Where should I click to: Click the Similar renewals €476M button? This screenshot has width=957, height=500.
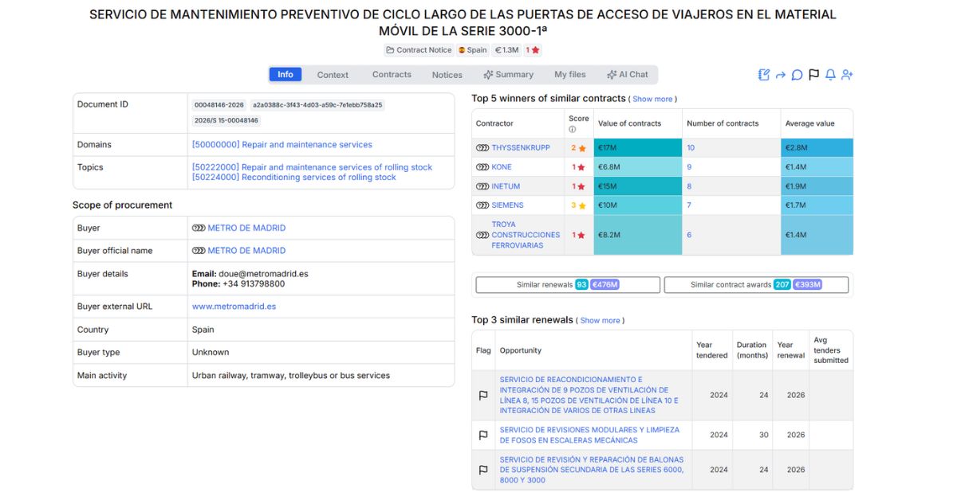tap(567, 284)
